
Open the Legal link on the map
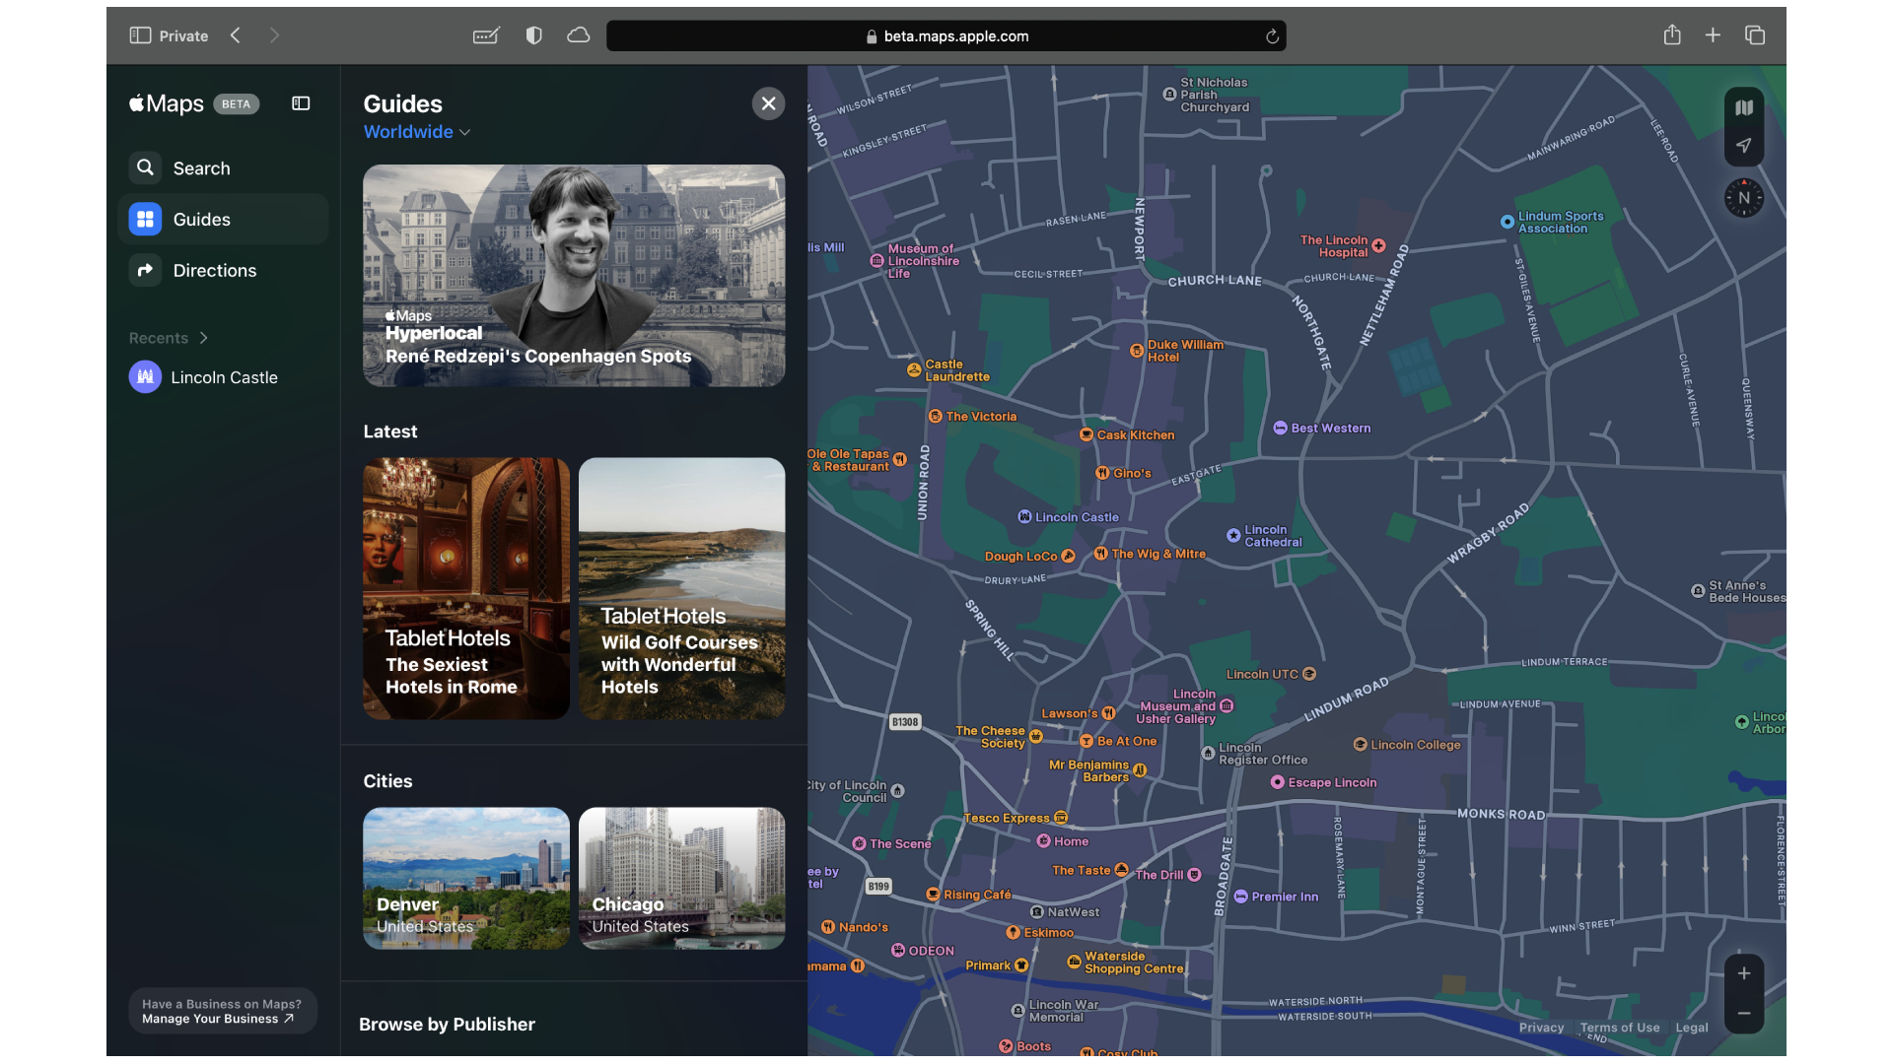pos(1692,1028)
